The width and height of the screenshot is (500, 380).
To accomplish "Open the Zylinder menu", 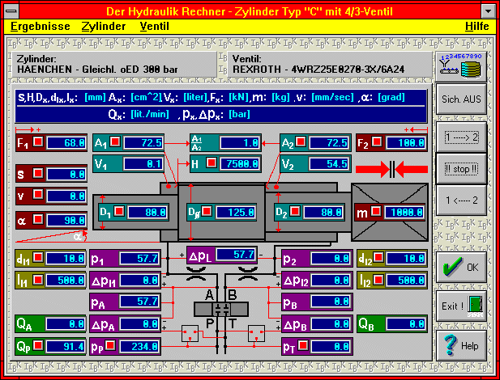I will pos(104,26).
